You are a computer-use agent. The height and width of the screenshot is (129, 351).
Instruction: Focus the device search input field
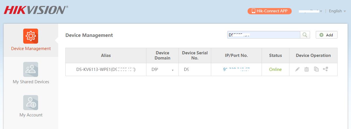pos(264,35)
